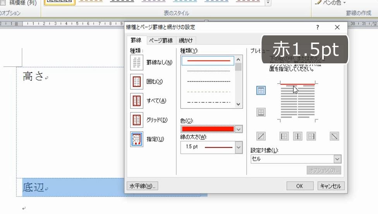Click the 水平線(H)... button

click(142, 186)
